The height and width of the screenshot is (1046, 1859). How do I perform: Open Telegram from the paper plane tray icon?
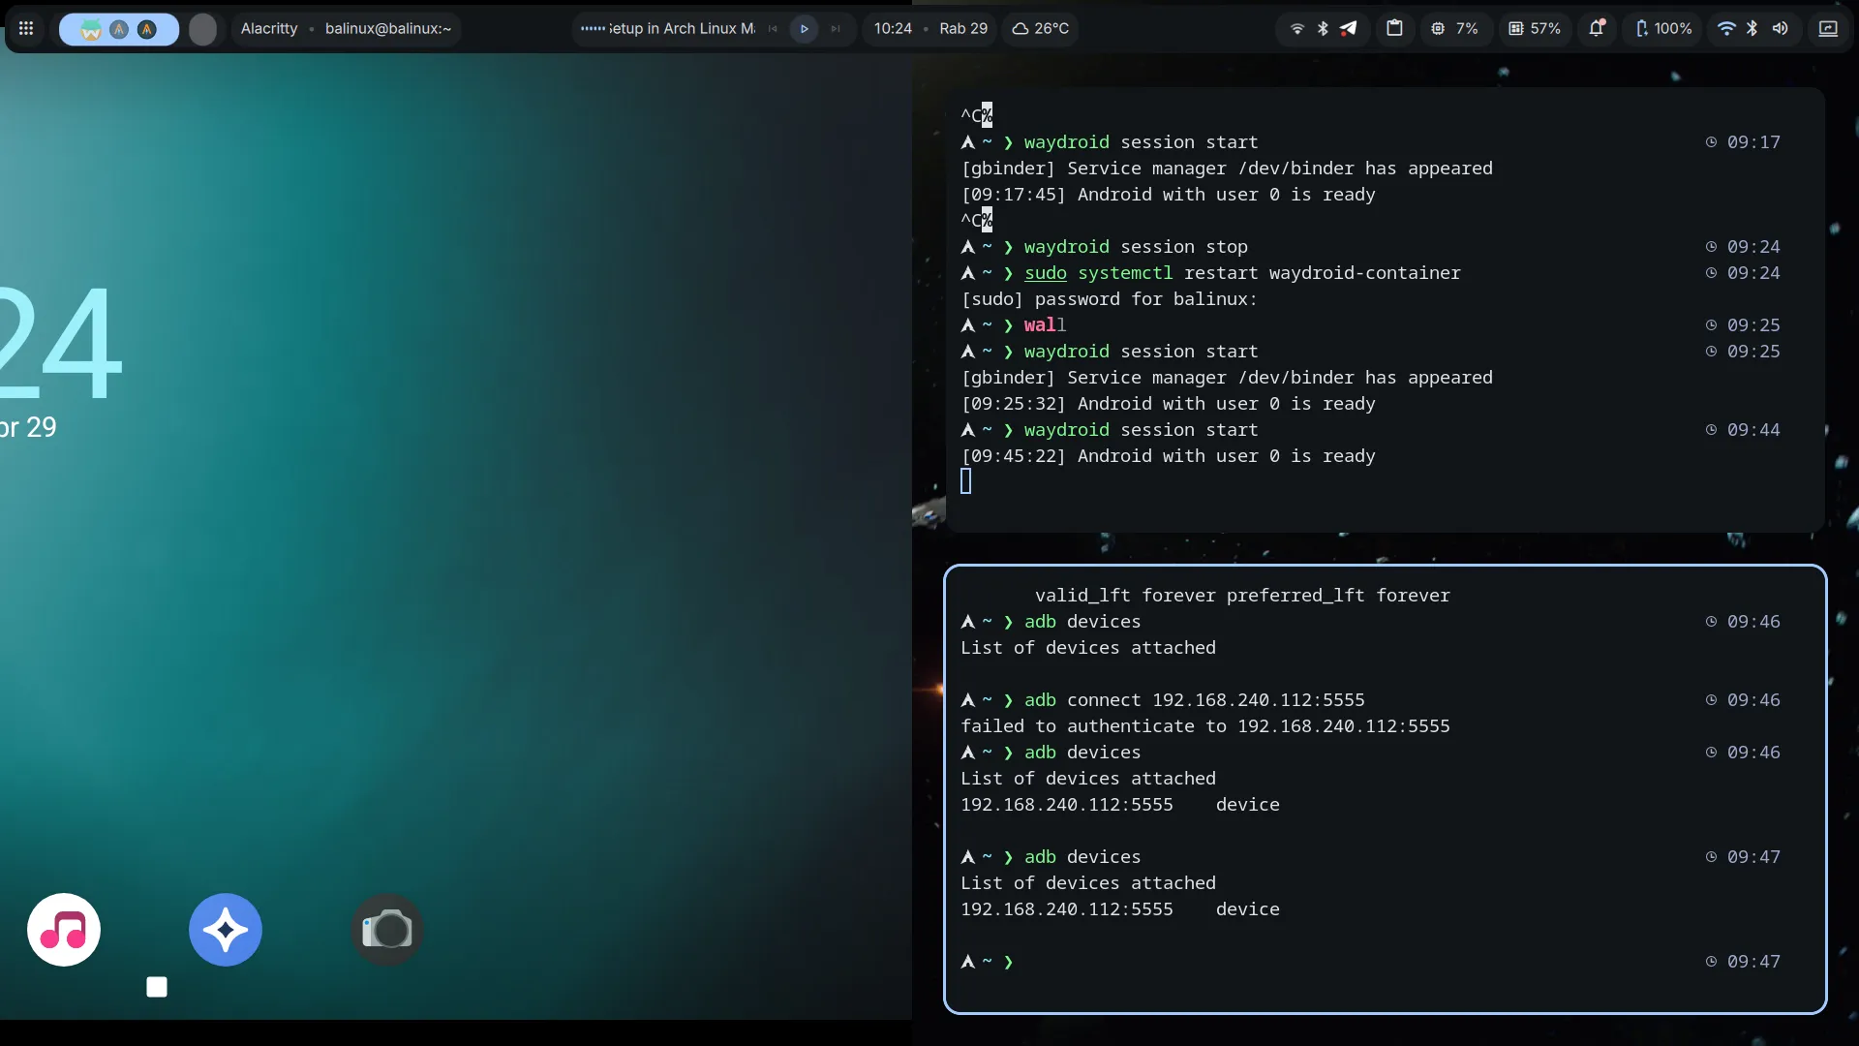(x=1348, y=28)
